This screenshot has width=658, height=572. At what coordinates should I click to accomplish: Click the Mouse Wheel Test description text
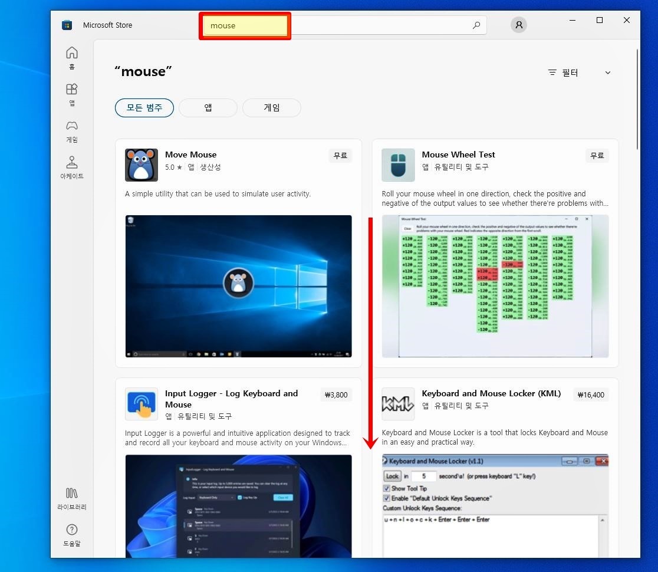coord(495,199)
